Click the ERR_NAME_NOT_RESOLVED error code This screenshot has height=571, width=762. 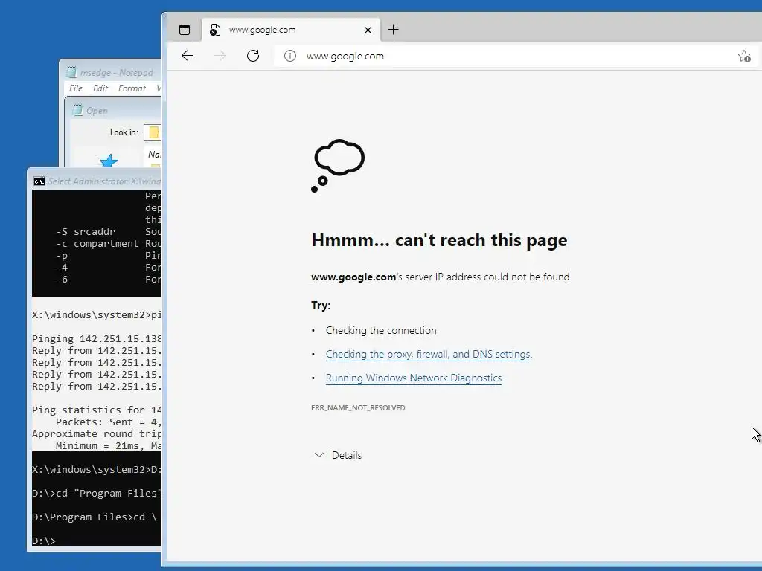point(358,408)
